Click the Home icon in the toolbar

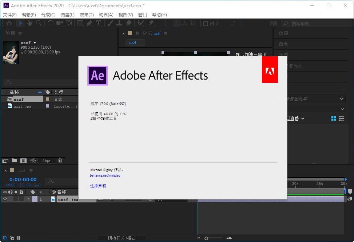[10, 23]
